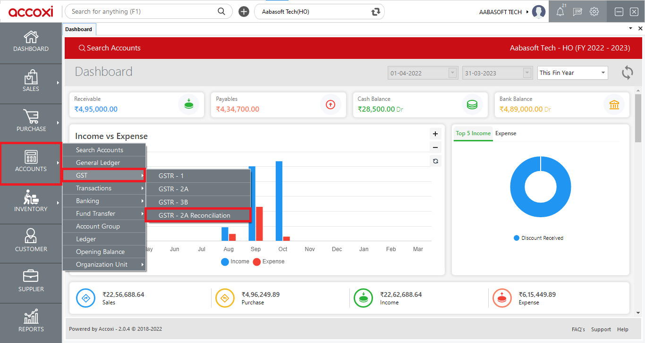Toggle the Expense legend in chart

269,261
